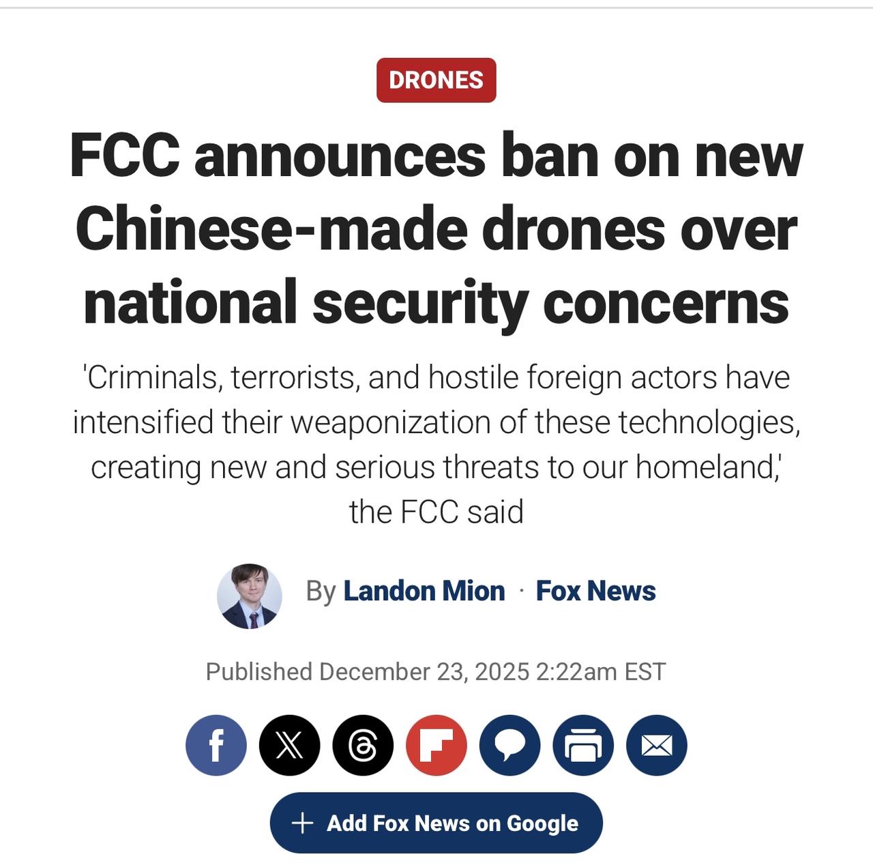Click the black X logo circle
Screen dimensions: 873x863
pos(289,744)
